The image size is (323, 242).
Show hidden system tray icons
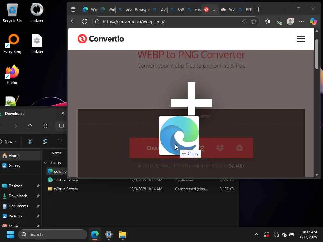(256, 234)
